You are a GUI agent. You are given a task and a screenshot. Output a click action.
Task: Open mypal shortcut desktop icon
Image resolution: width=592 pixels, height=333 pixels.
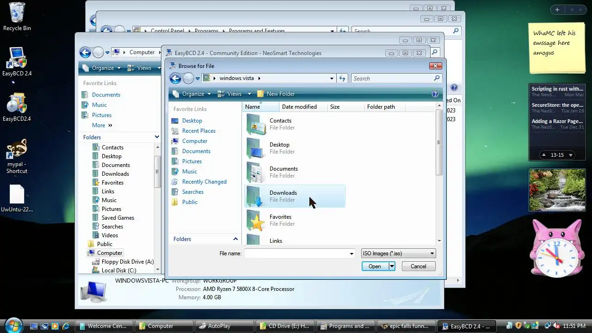click(x=17, y=157)
